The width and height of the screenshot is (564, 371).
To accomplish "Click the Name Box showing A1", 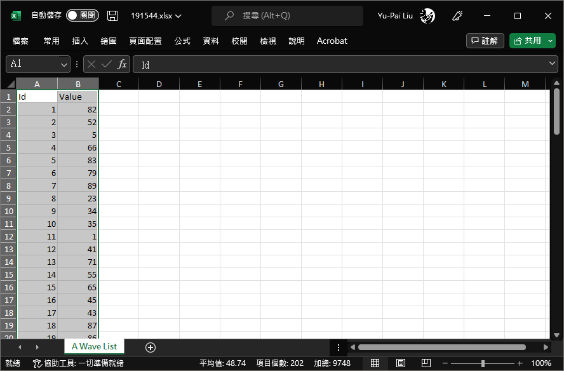I will (33, 64).
